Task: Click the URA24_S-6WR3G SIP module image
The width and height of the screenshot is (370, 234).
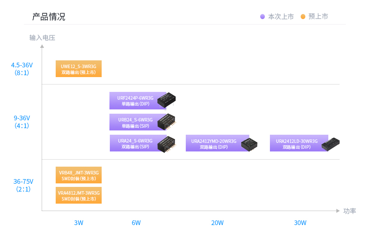Action: [x=167, y=143]
